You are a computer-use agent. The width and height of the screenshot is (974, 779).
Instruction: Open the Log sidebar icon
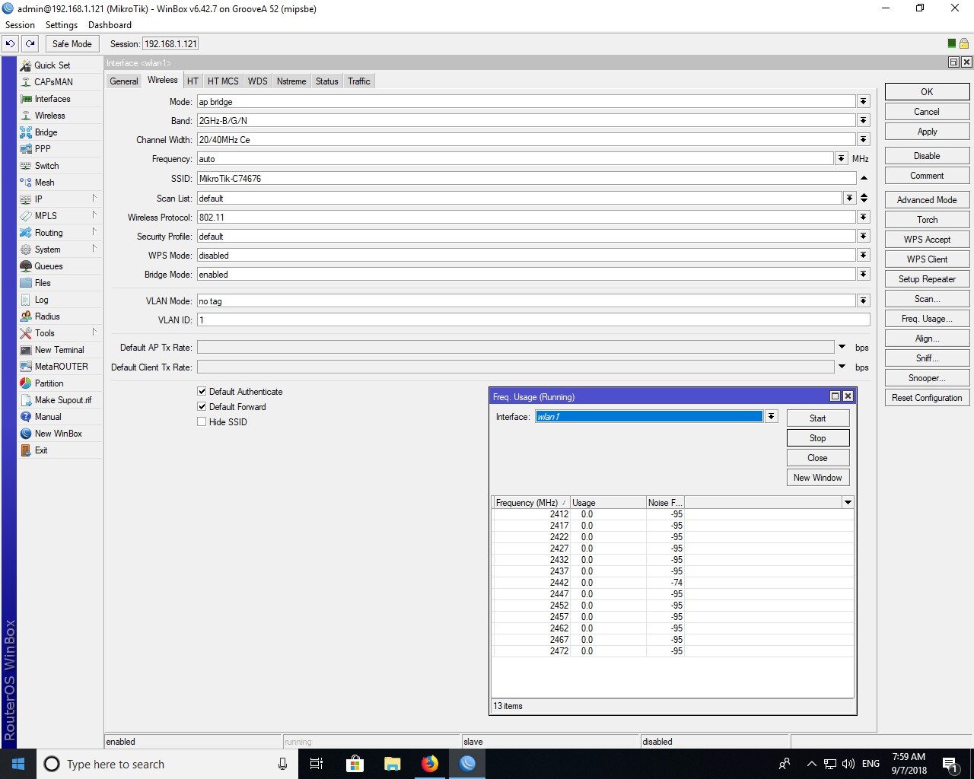(x=26, y=300)
